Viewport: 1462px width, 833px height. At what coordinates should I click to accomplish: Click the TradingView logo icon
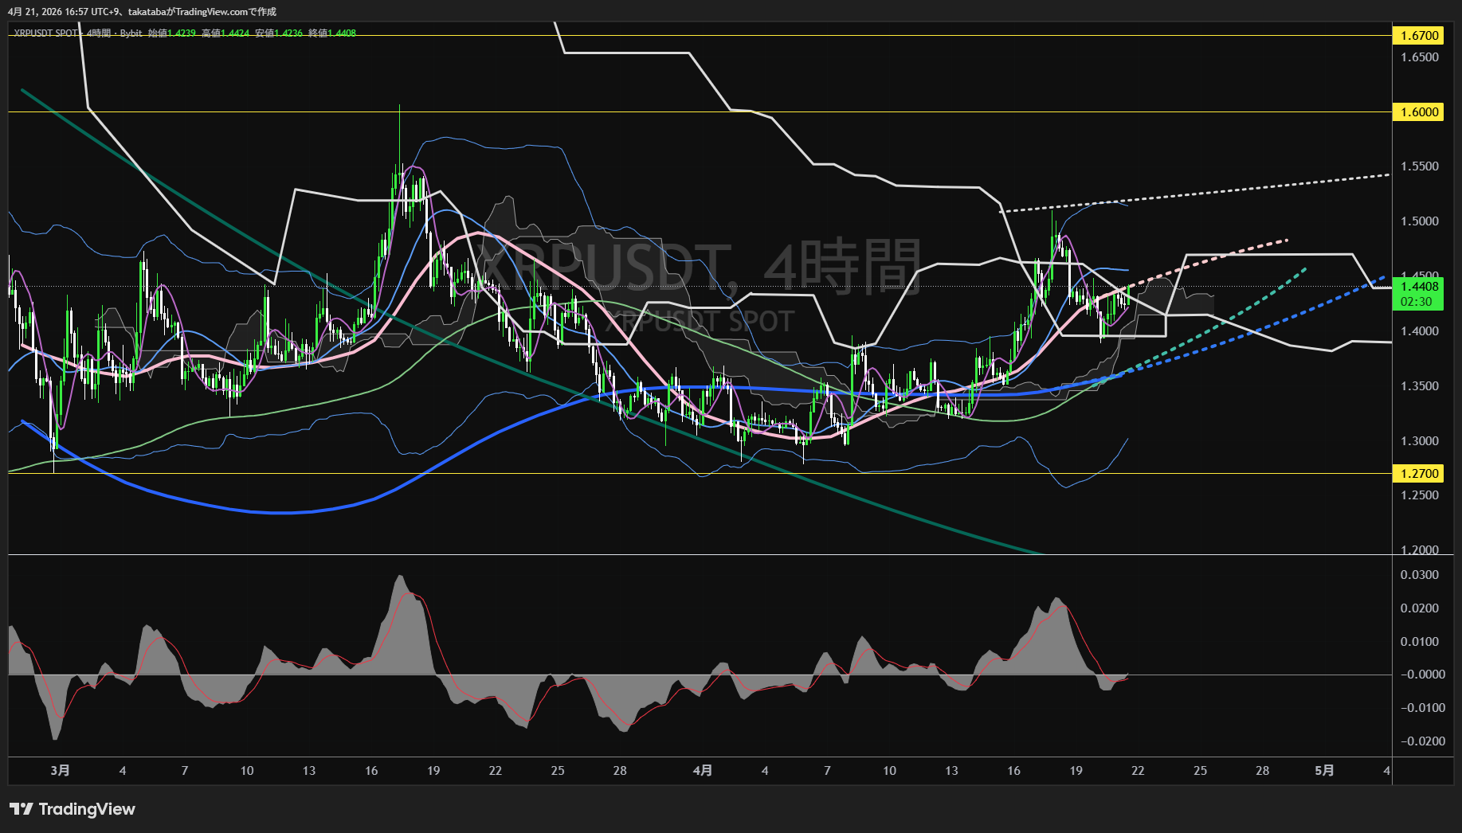point(21,809)
